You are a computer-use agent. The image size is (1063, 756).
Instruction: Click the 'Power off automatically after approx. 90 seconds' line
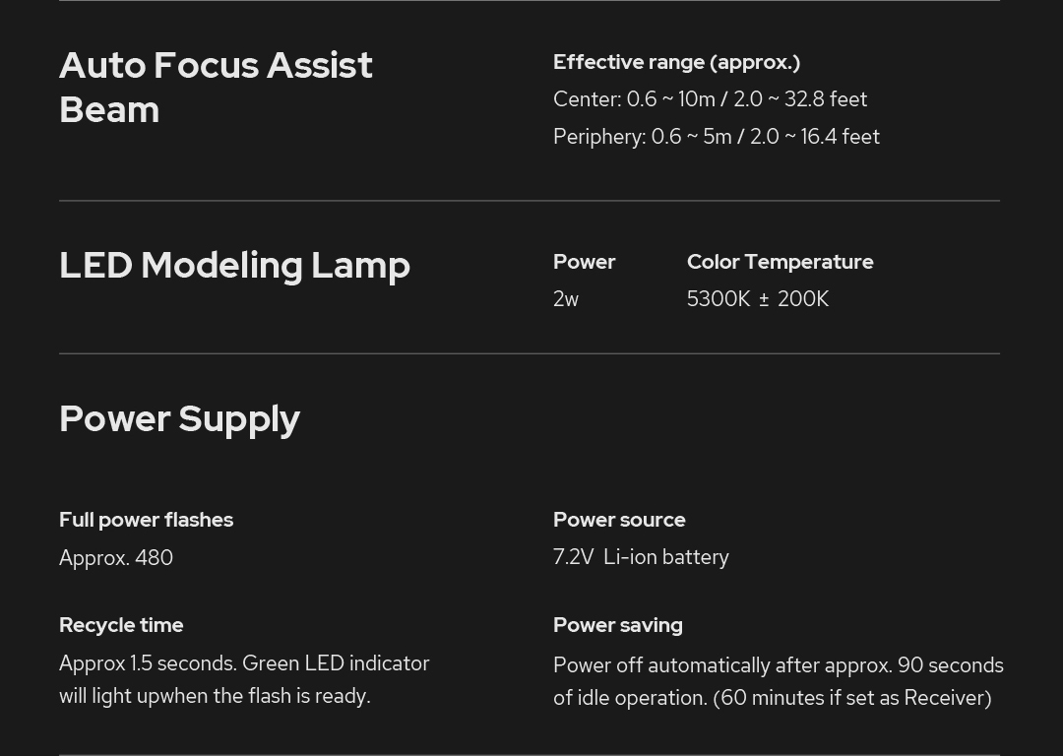(x=778, y=665)
